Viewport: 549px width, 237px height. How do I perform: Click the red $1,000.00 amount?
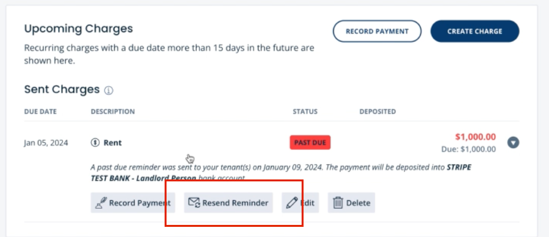point(475,137)
